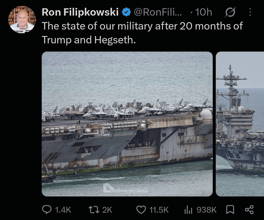The width and height of the screenshot is (264, 220).
Task: Click the 11.5K likes count
Action: click(x=159, y=210)
